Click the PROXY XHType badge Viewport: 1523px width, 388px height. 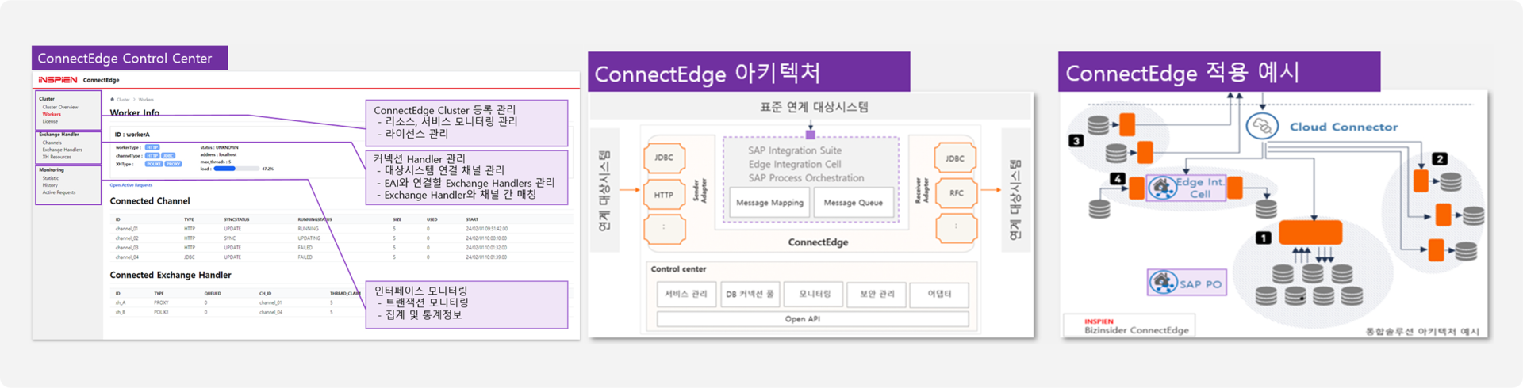pos(174,164)
